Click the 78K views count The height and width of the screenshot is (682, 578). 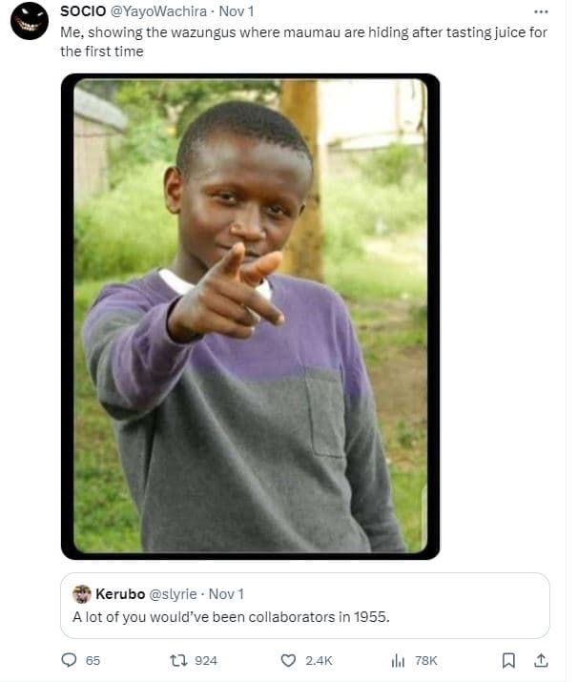tap(426, 660)
